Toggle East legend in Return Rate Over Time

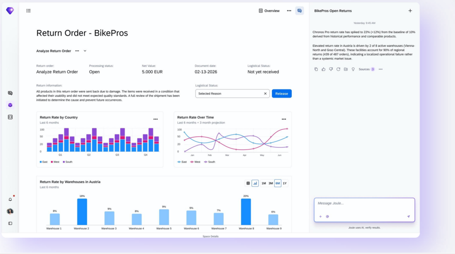182,162
